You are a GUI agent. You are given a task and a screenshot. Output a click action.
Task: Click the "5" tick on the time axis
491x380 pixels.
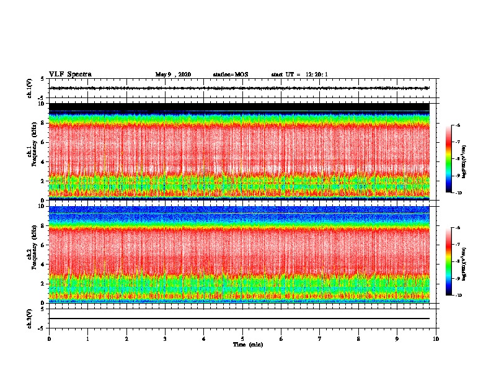242,339
